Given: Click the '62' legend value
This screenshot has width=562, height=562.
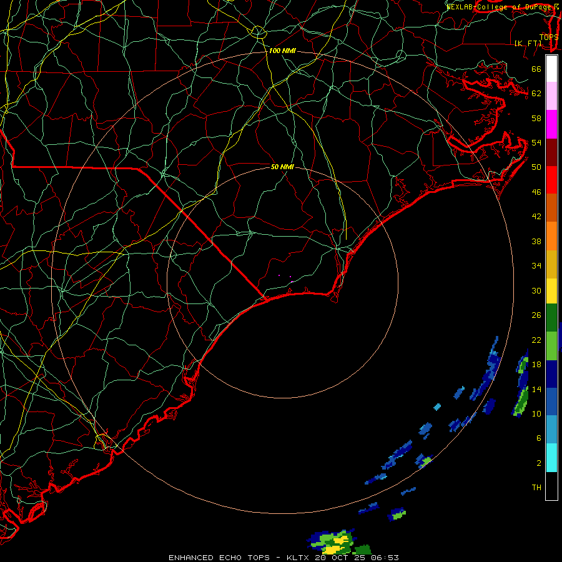Looking at the screenshot, I should coord(536,94).
